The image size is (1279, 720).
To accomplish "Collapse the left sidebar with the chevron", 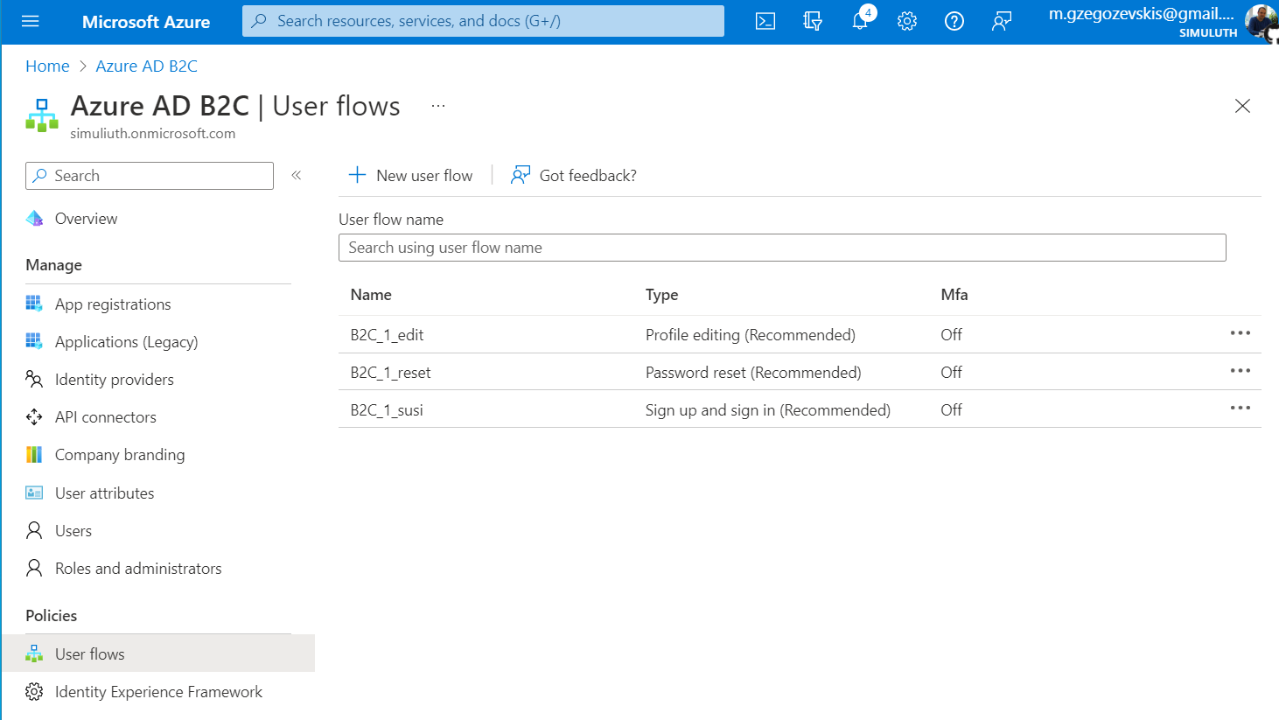I will point(297,175).
